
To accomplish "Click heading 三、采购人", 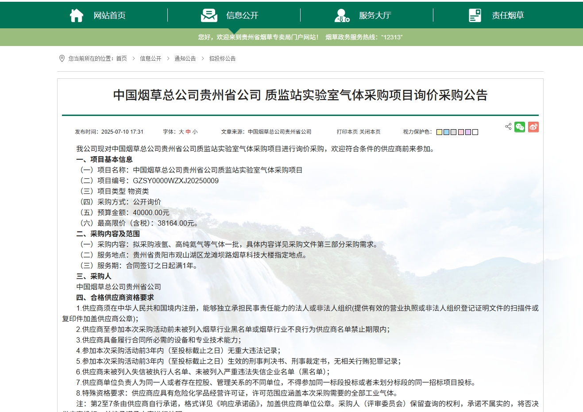I will pyautogui.click(x=94, y=276).
